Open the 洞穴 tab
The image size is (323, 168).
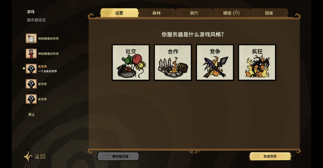(x=194, y=13)
